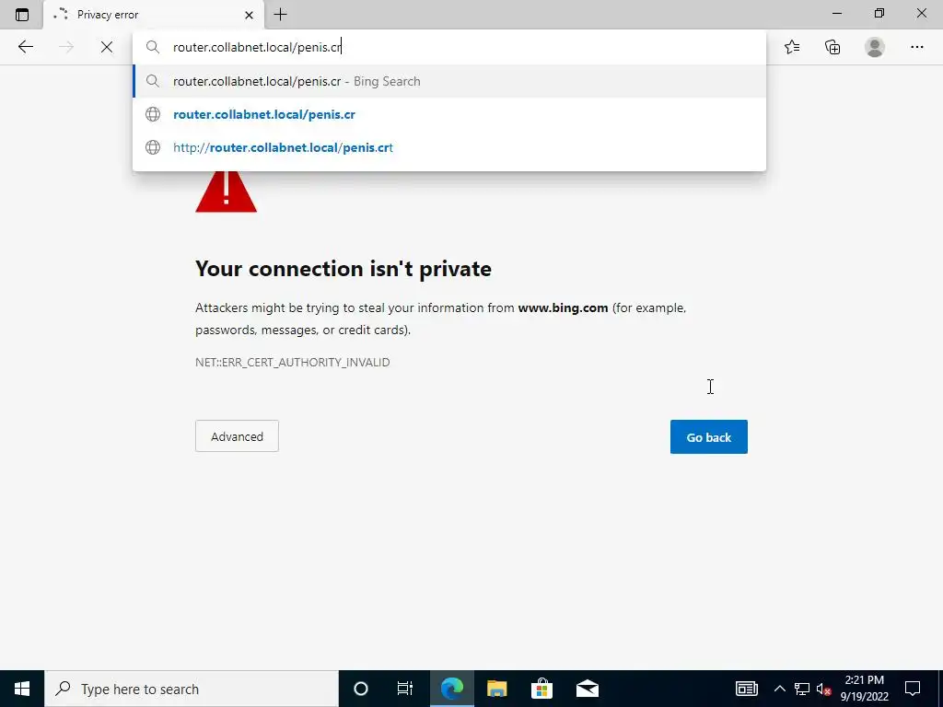Open the profile avatar icon
This screenshot has width=943, height=707.
(x=875, y=47)
